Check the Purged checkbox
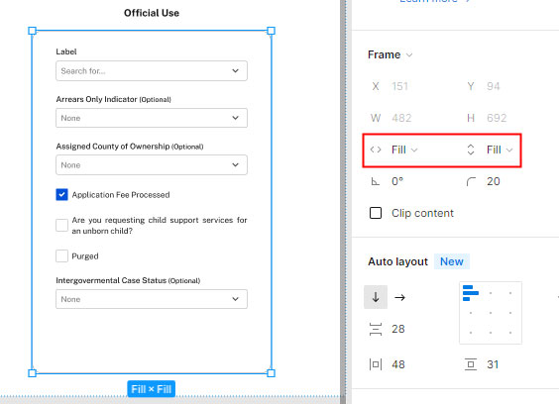This screenshot has width=559, height=404. coord(62,255)
